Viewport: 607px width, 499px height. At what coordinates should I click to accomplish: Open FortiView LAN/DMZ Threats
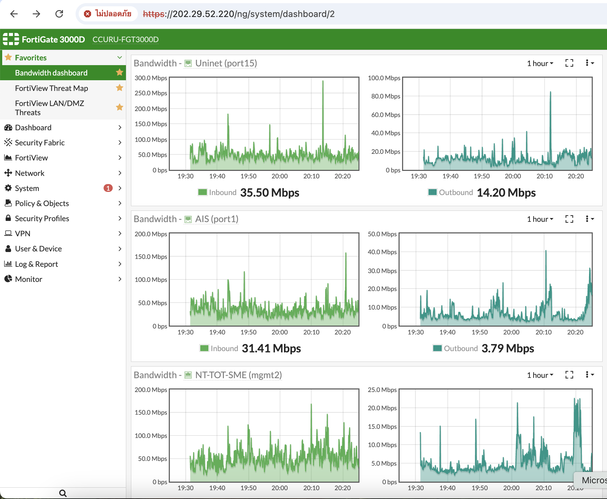pos(49,108)
